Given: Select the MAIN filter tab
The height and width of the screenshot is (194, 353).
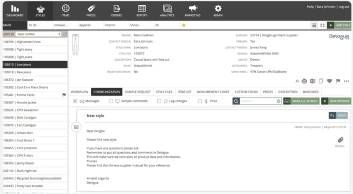Looking at the screenshot, I should click(x=15, y=25).
